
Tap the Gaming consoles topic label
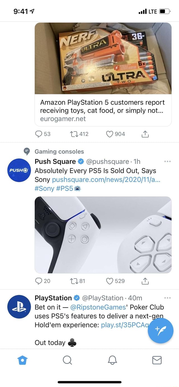click(59, 151)
